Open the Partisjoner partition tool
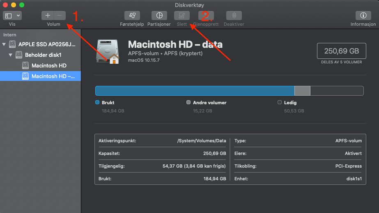The height and width of the screenshot is (213, 379). point(159,16)
